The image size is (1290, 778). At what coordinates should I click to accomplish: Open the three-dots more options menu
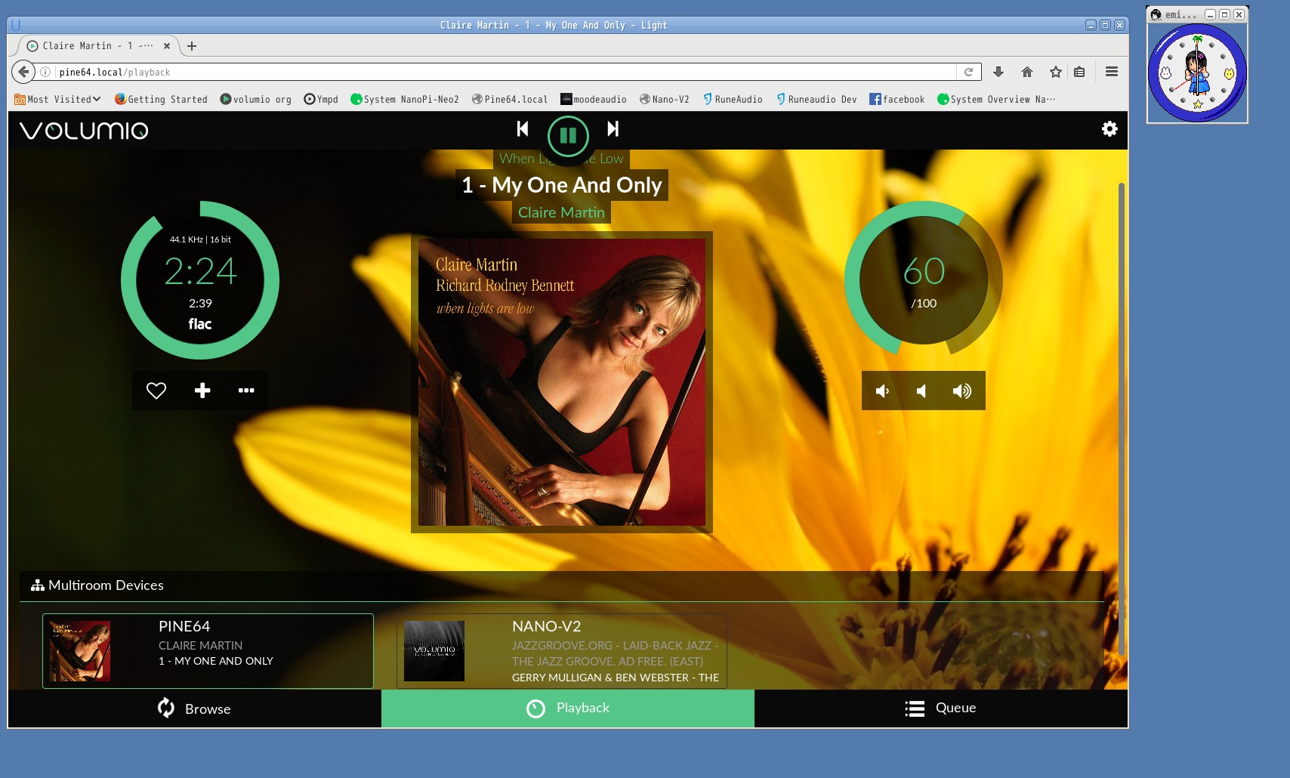246,391
